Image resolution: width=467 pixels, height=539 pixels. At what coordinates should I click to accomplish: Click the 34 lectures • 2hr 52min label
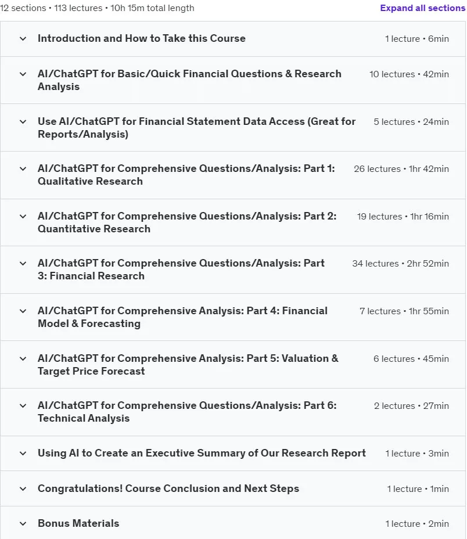pyautogui.click(x=400, y=264)
